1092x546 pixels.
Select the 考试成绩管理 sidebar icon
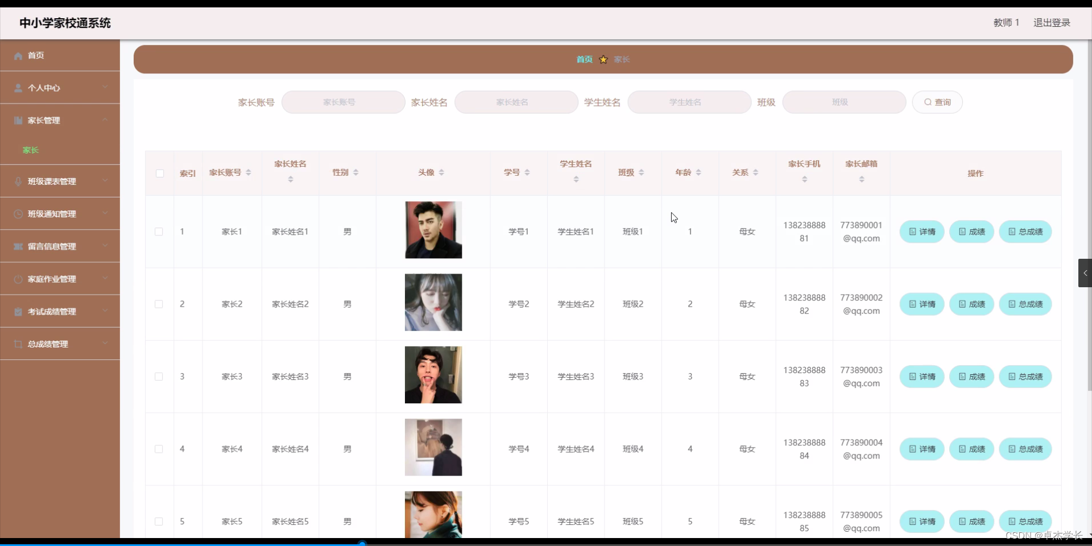18,311
